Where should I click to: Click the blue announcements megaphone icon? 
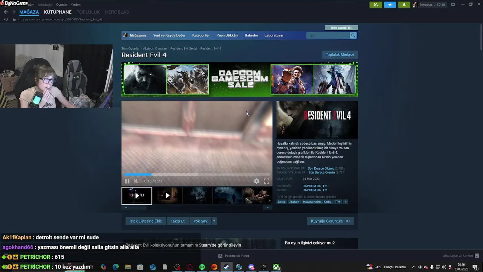pos(390,5)
